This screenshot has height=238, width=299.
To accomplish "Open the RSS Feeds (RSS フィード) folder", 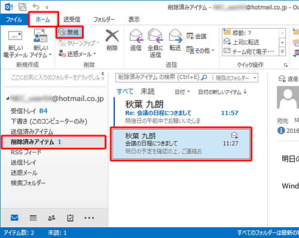I will (54, 152).
